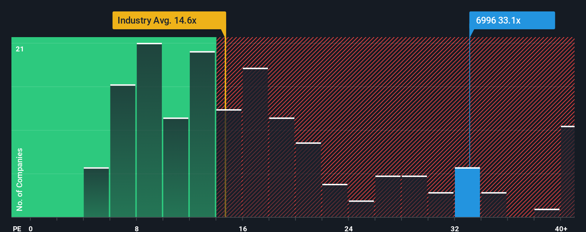Click the x-axis tick label 0
This screenshot has height=232, width=586.
pos(31,228)
